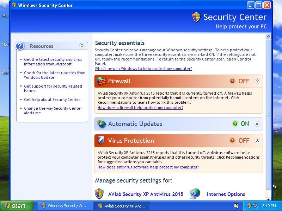Click the Firewall brick wall icon
Viewport: 282px width, 211px height.
102,81
